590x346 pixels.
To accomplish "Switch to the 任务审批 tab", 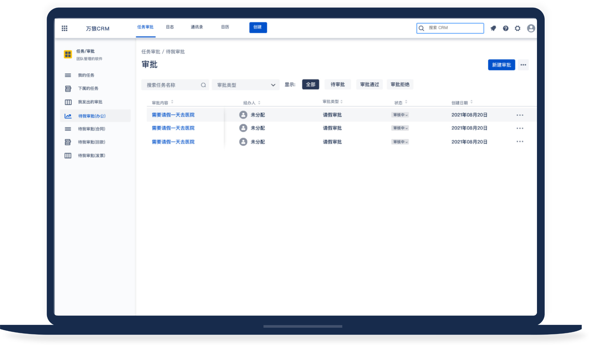I will [145, 27].
